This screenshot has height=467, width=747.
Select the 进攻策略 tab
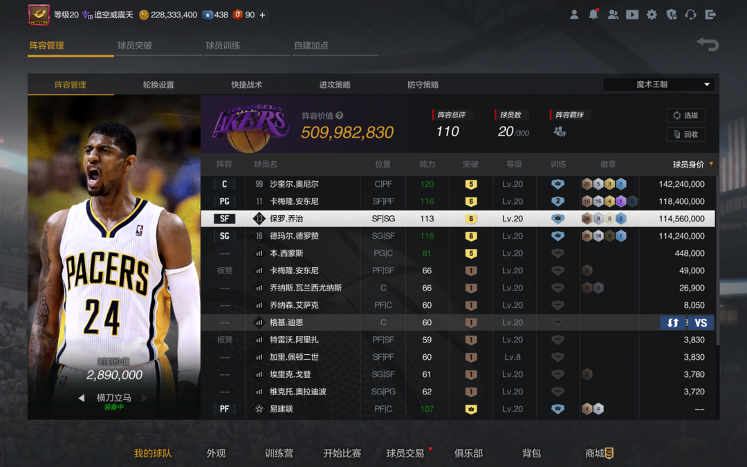tap(335, 84)
